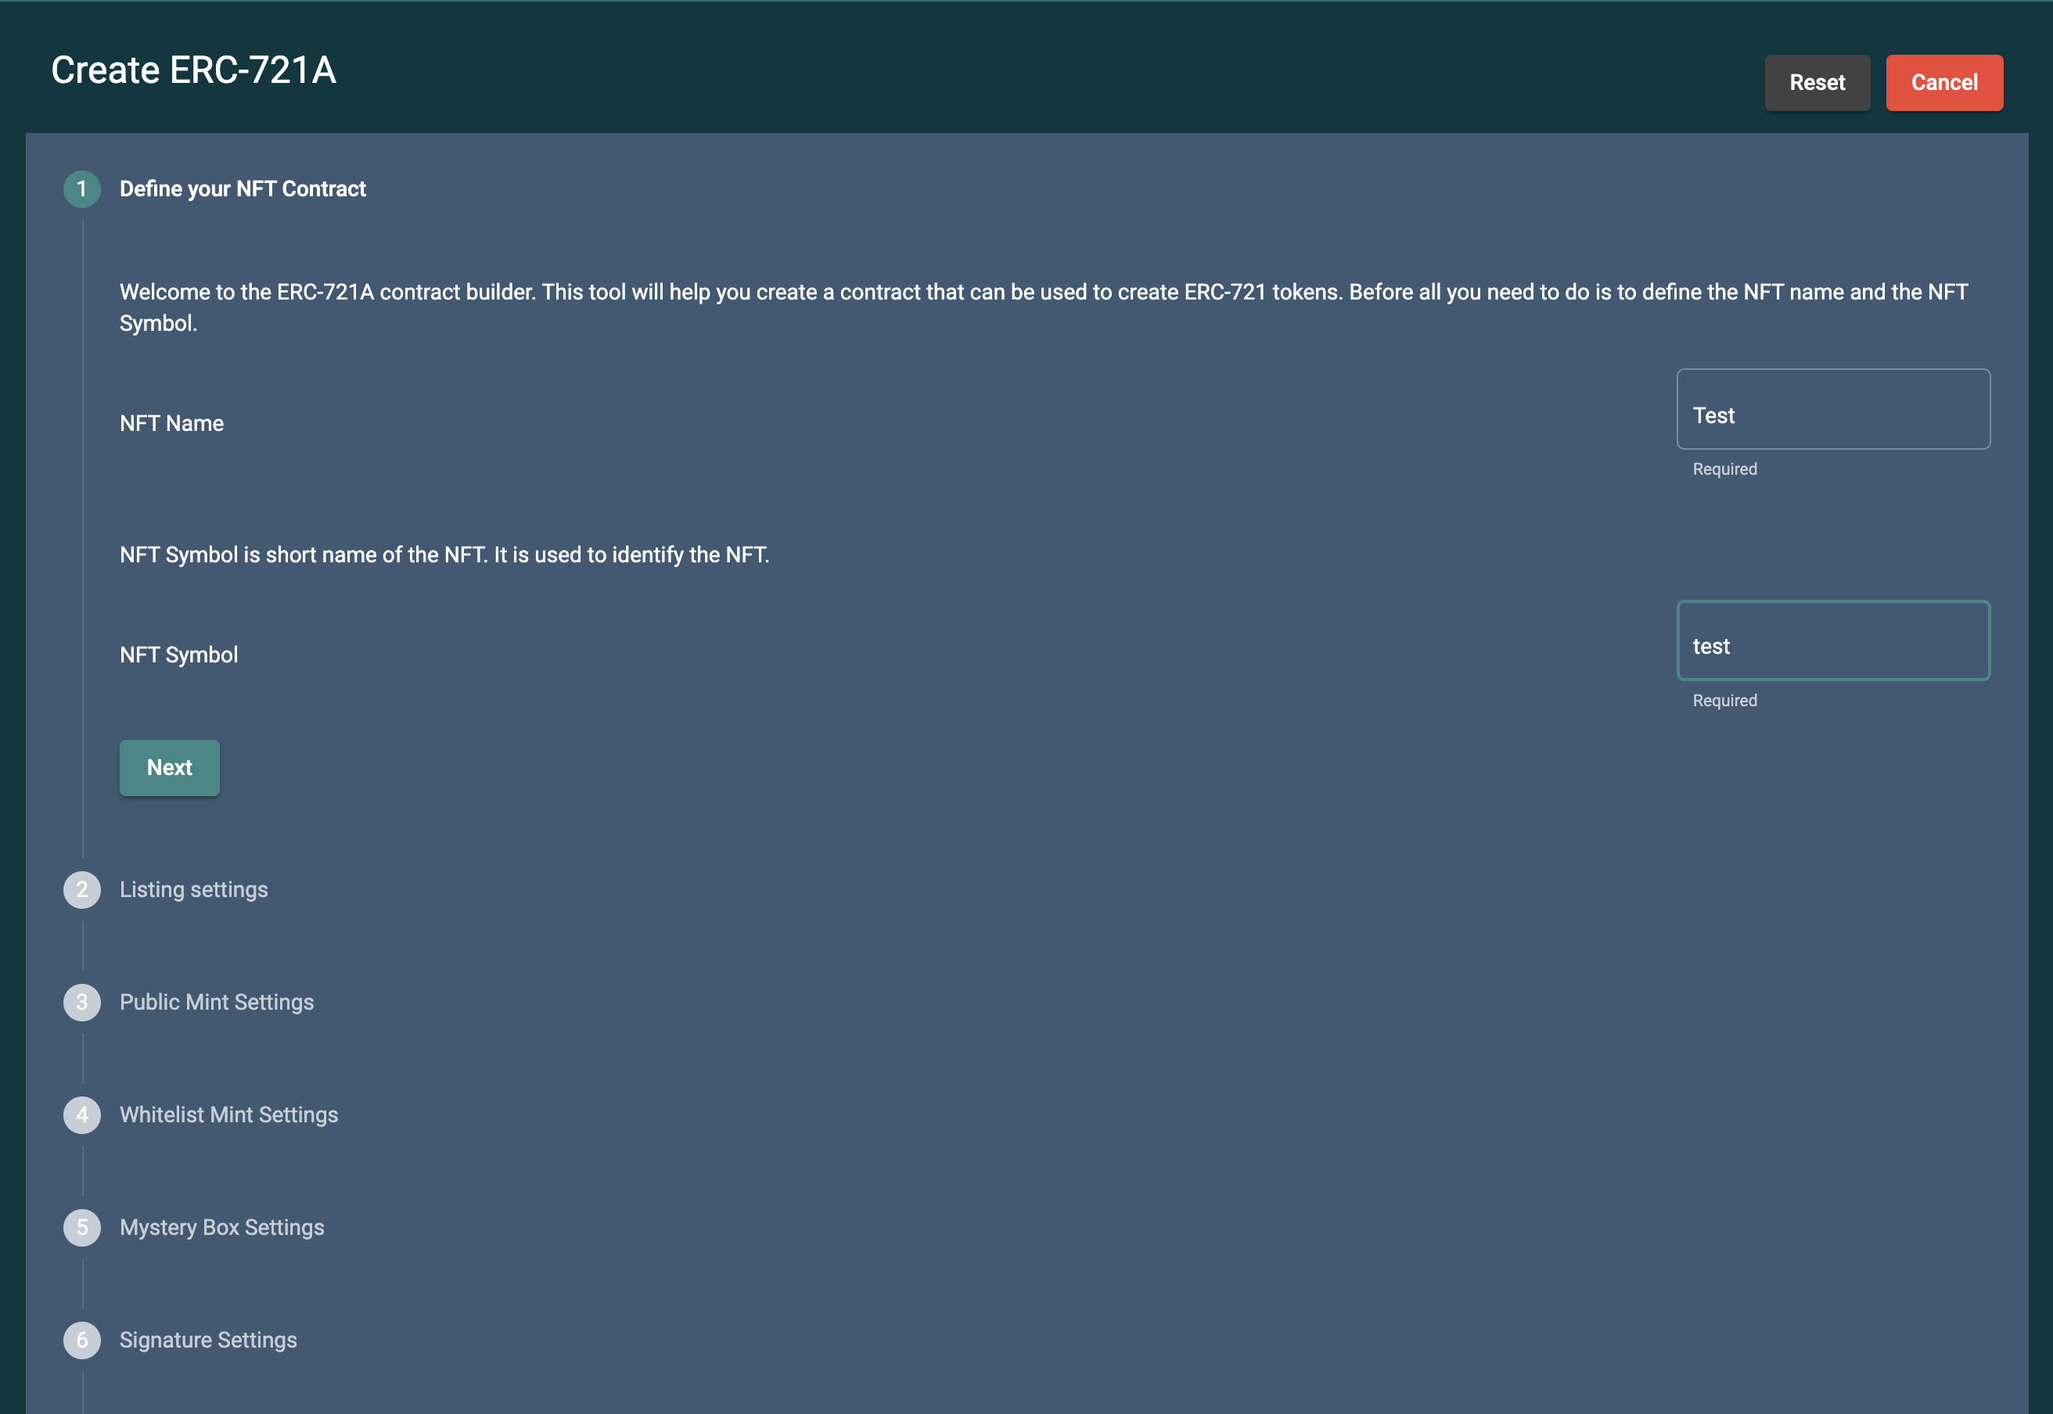The height and width of the screenshot is (1414, 2053).
Task: Click the Reset button
Action: point(1817,82)
